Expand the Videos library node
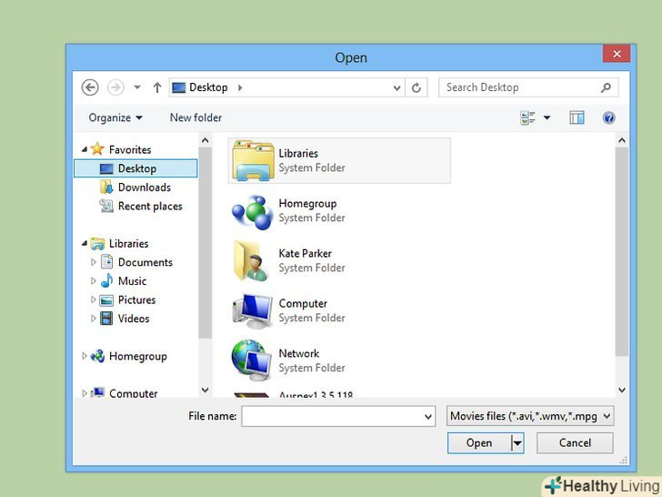 pyautogui.click(x=94, y=319)
